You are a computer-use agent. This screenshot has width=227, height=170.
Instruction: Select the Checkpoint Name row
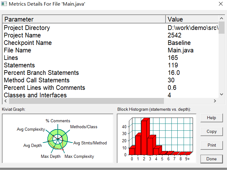(x=110, y=43)
